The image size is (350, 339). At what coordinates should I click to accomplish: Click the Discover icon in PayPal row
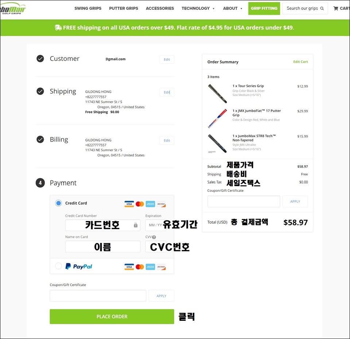[161, 267]
